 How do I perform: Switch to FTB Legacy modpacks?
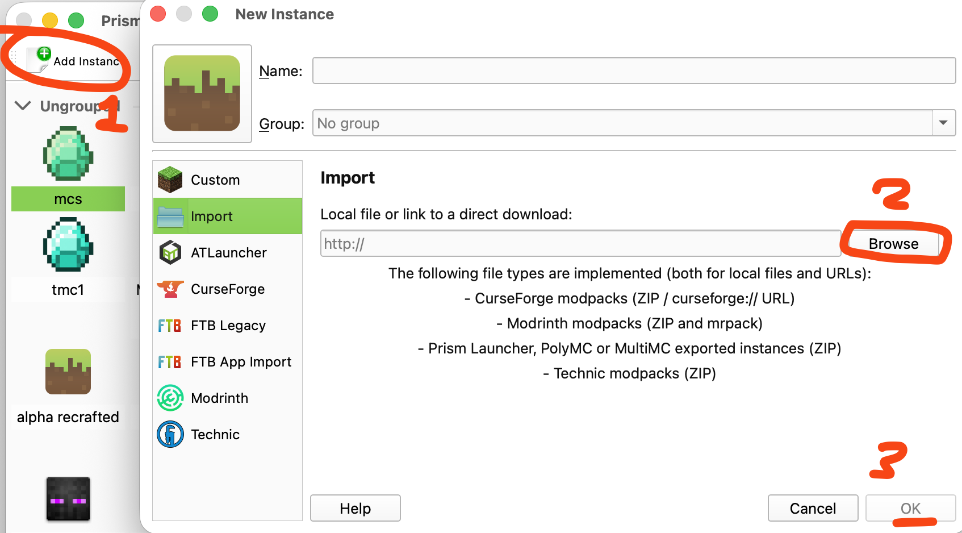[228, 325]
